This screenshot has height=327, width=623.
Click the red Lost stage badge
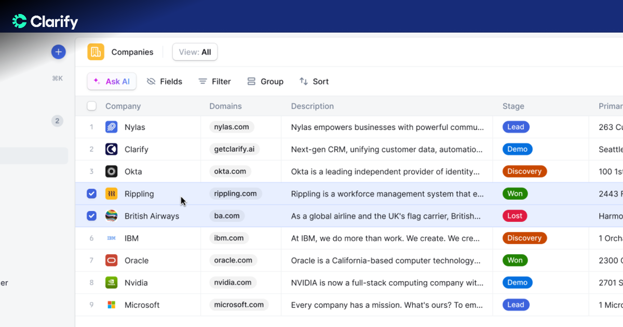(514, 216)
